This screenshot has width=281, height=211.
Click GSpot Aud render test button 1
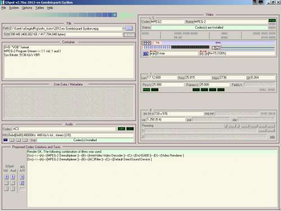pos(12,177)
